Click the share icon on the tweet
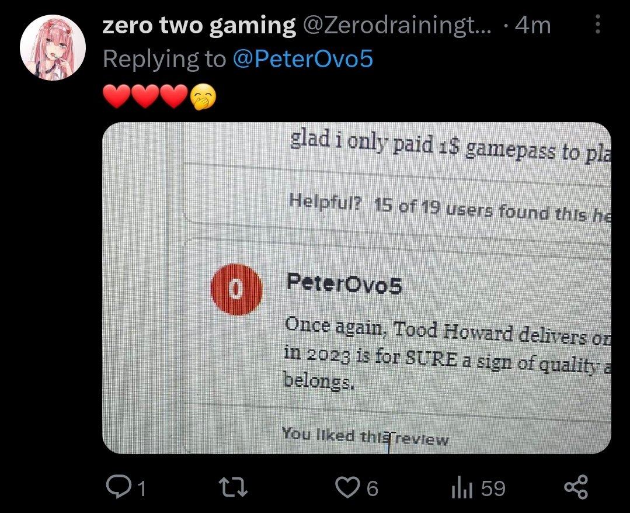The width and height of the screenshot is (630, 513). tap(576, 488)
